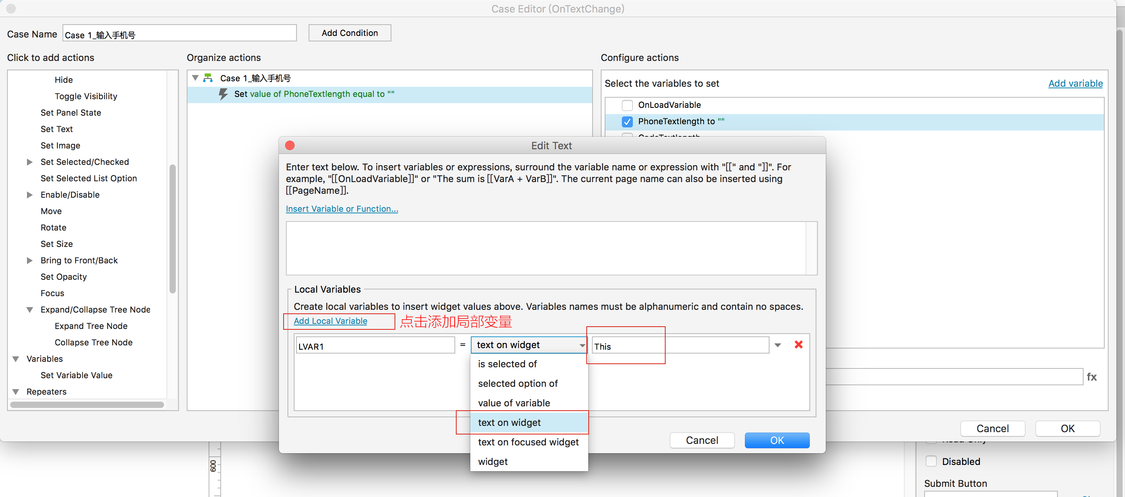Enable the Disabled checkbox
Viewport: 1125px width, 497px height.
tap(930, 461)
